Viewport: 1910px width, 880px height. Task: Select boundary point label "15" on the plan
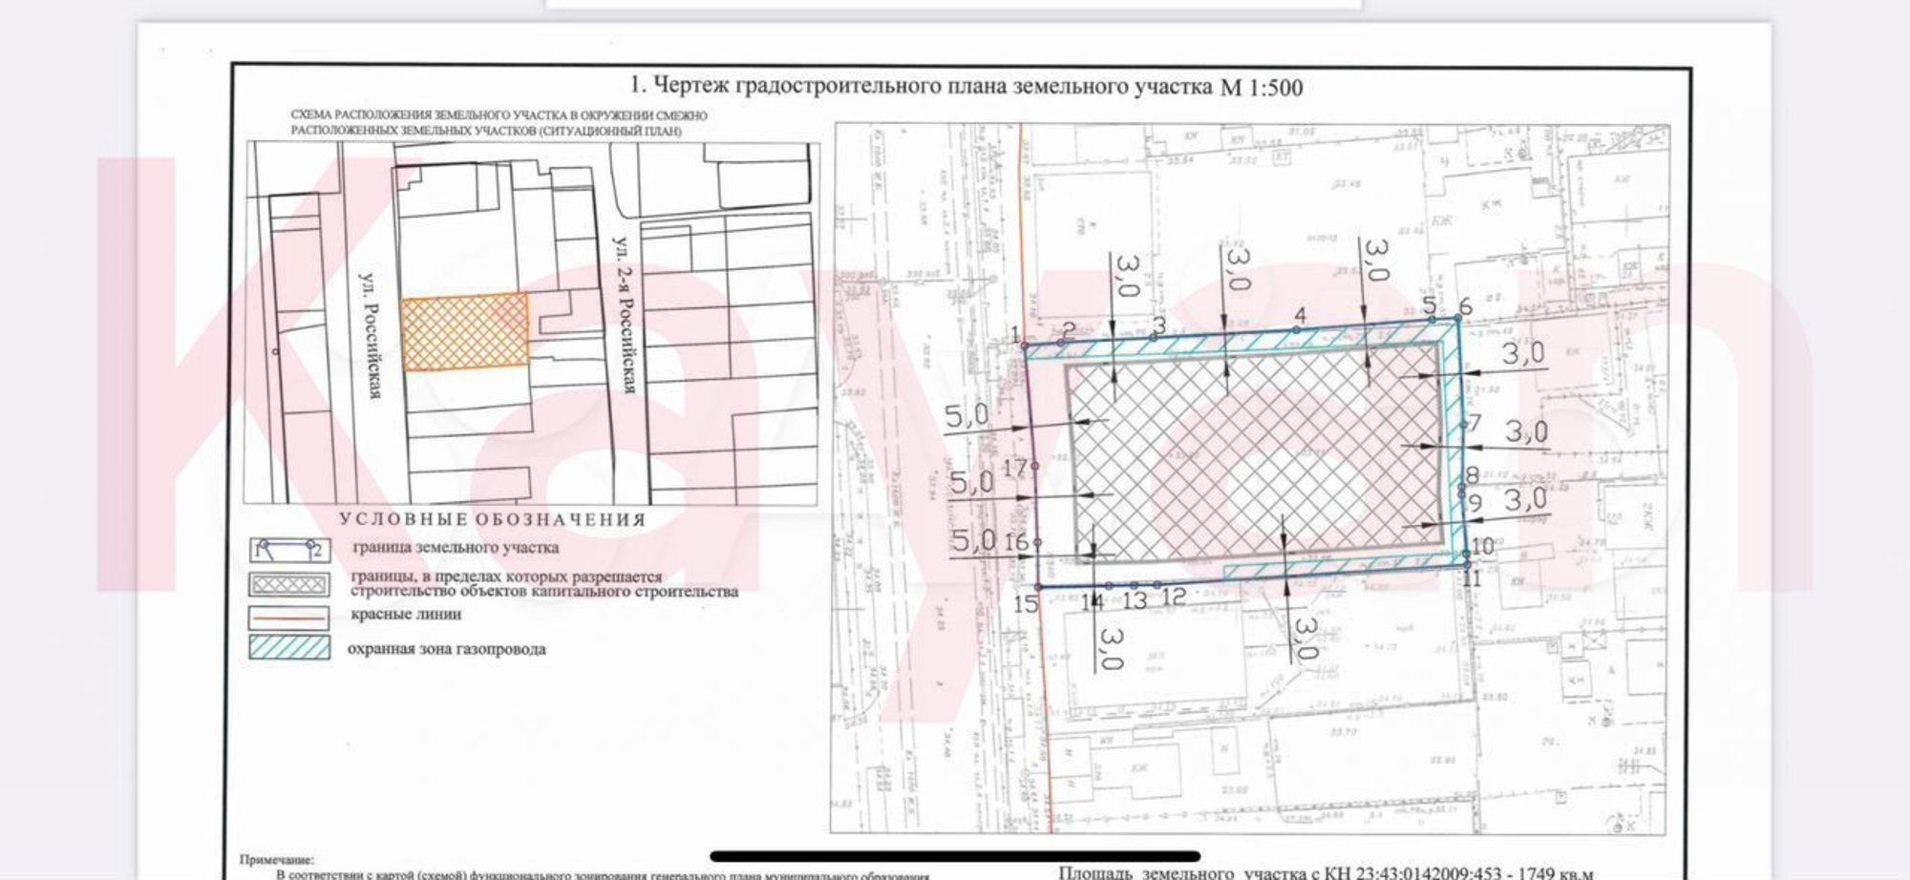click(x=1026, y=604)
